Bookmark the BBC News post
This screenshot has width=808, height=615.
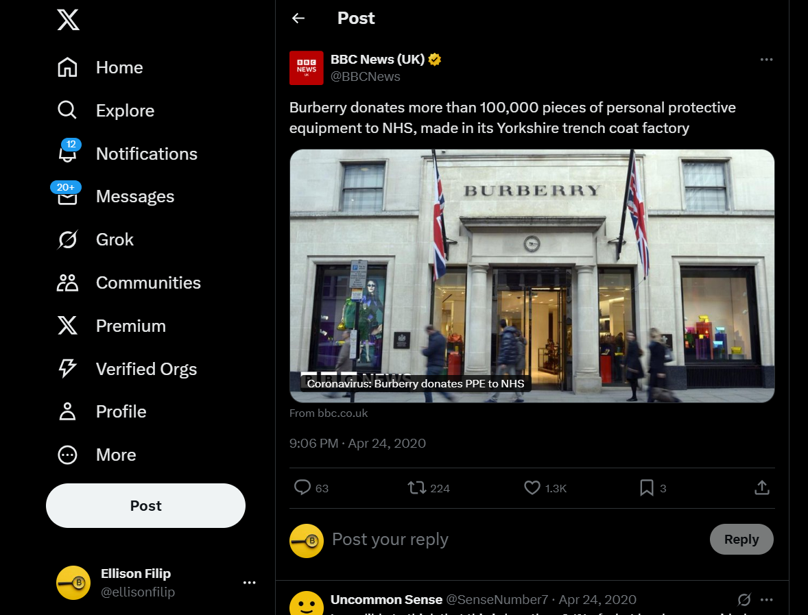(x=647, y=487)
